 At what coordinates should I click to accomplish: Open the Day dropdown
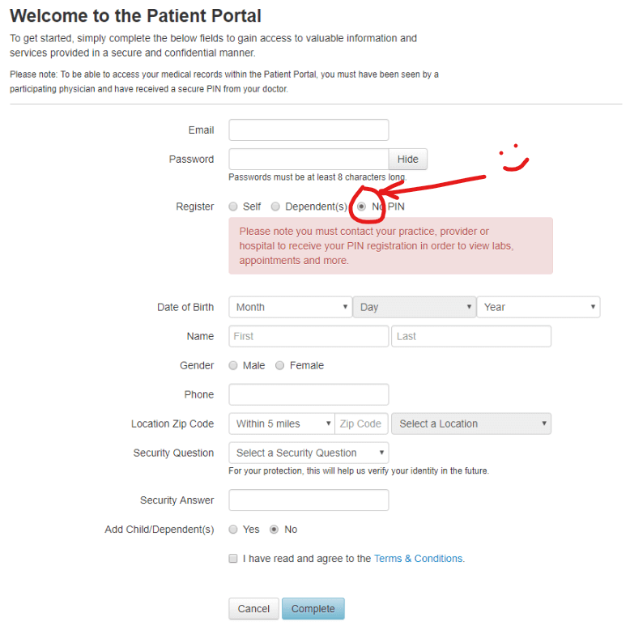414,307
